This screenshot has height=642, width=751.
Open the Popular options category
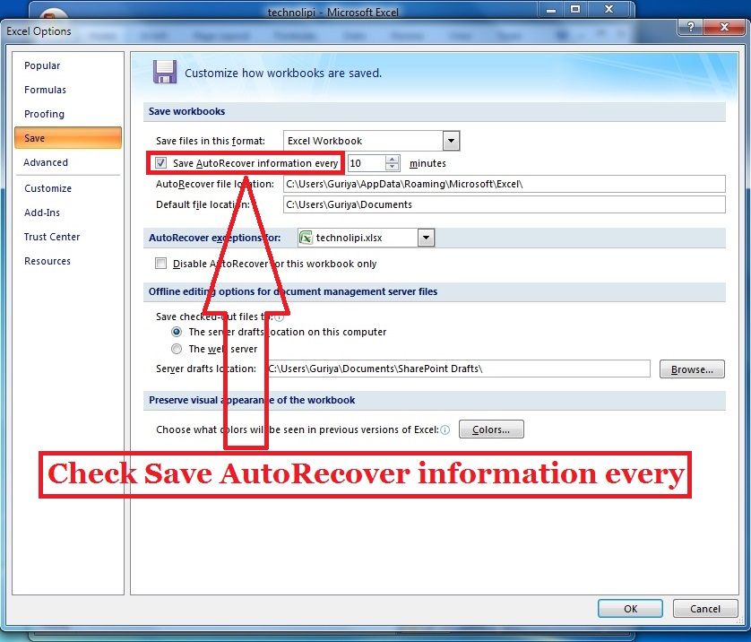pos(42,65)
